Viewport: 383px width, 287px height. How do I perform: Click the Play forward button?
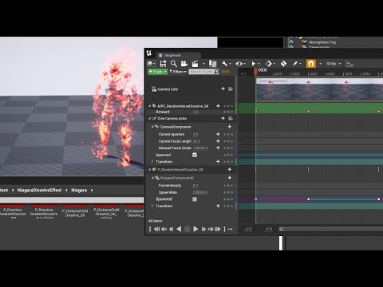(195, 229)
